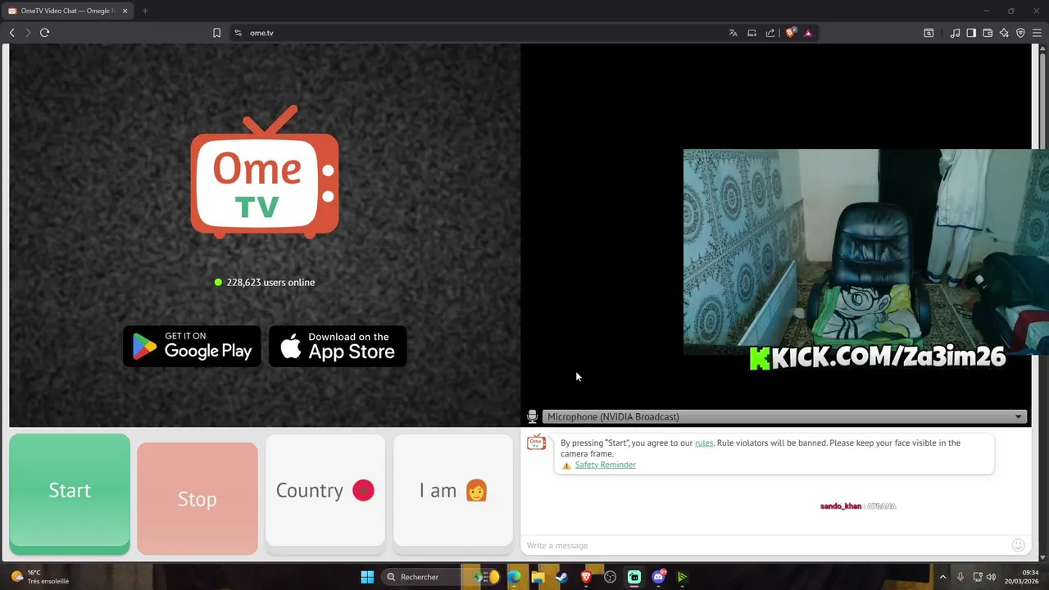Go forward in browser
Viewport: 1049px width, 590px height.
click(x=28, y=33)
